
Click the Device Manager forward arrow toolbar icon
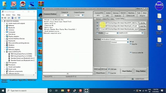point(5,18)
